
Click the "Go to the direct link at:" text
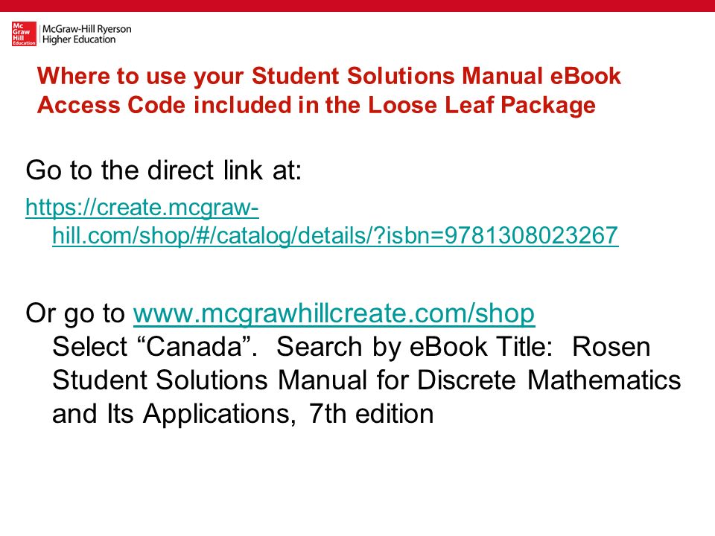click(x=164, y=170)
